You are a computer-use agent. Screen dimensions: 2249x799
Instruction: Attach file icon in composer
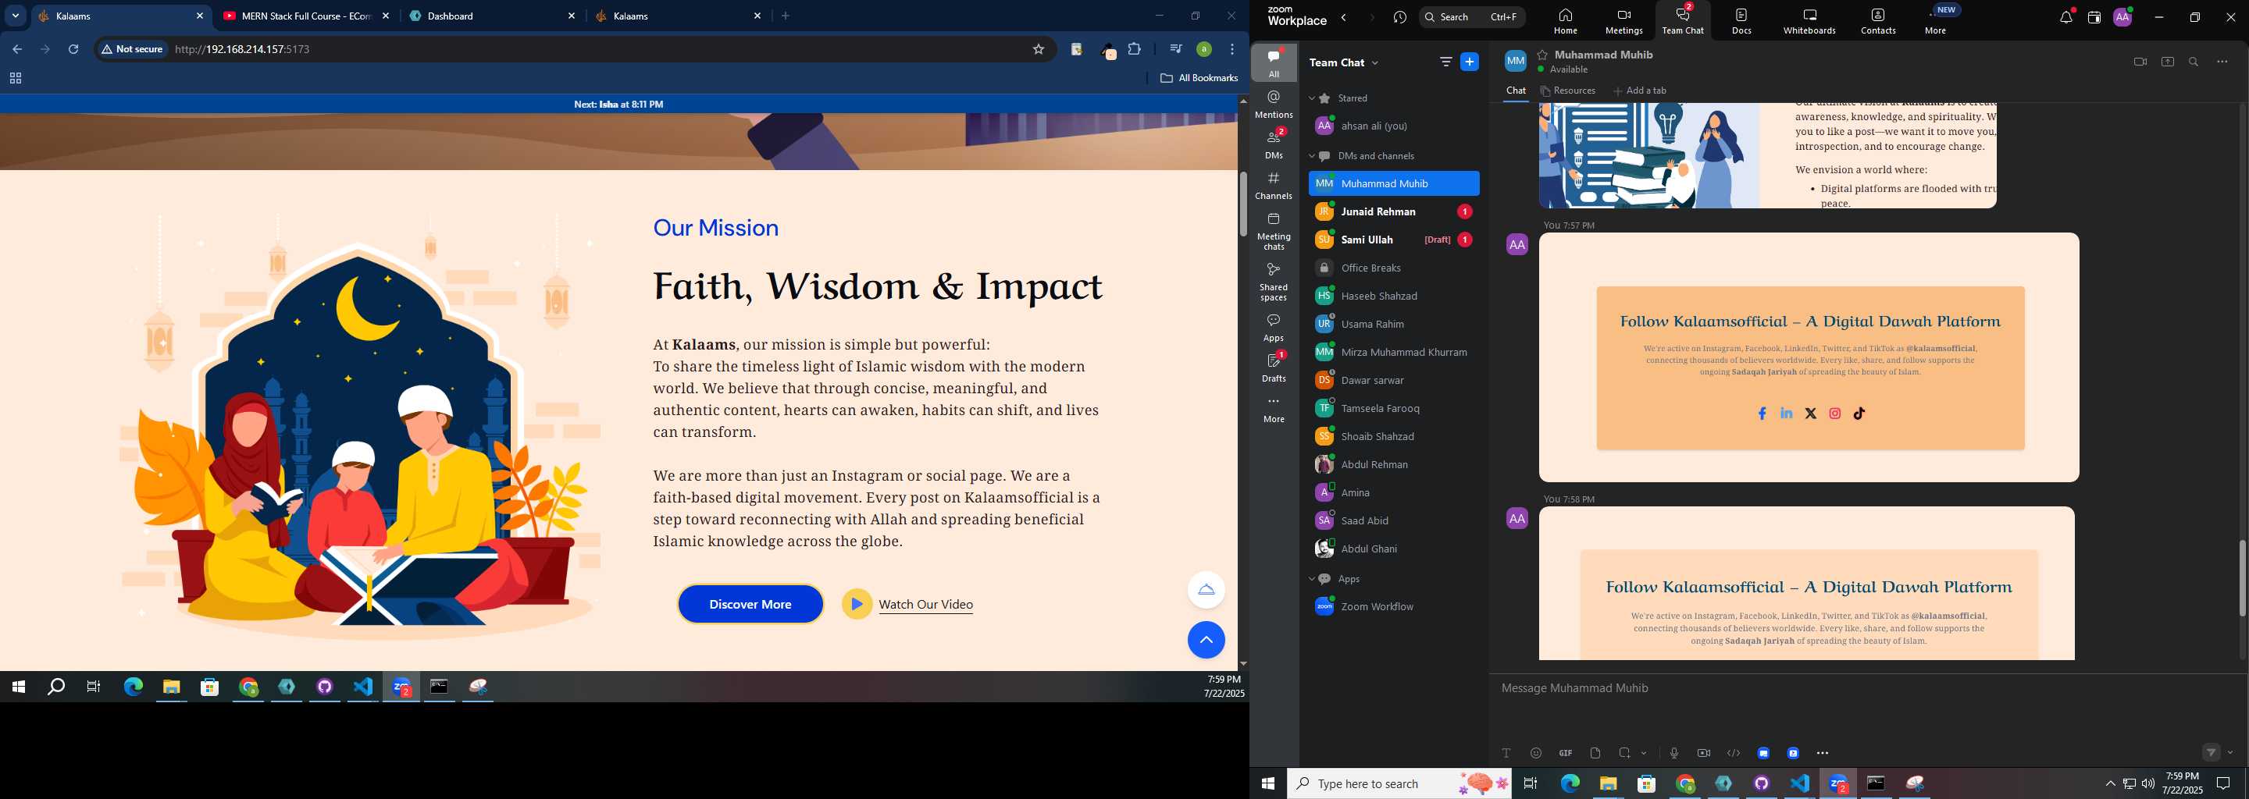(1595, 754)
